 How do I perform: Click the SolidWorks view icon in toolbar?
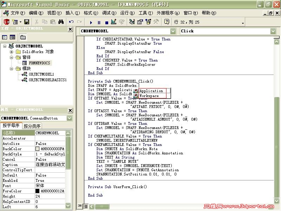tap(7, 22)
